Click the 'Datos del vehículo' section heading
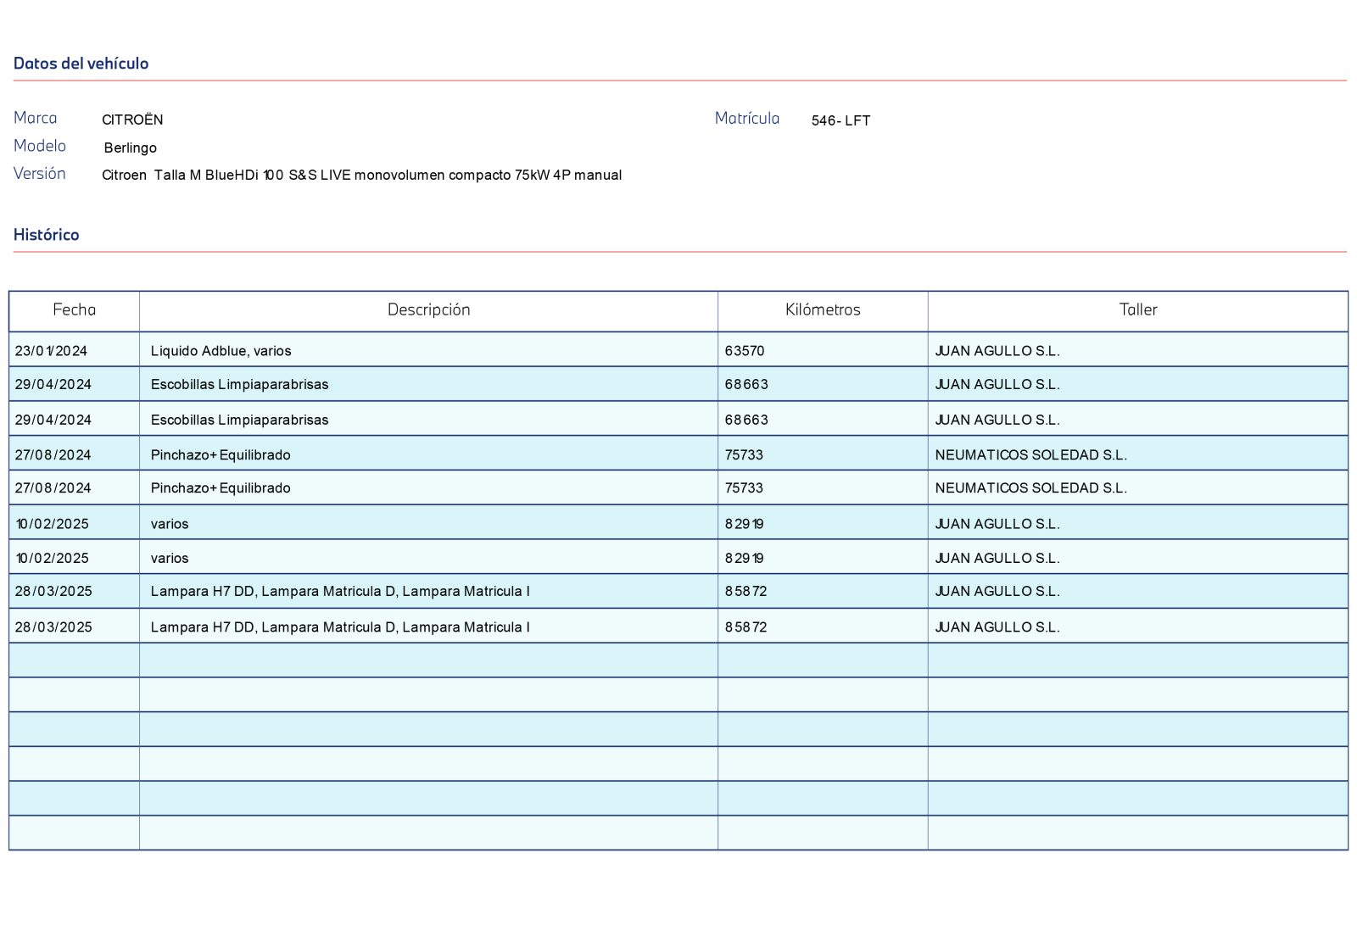Viewport: 1357px width, 947px height. pyautogui.click(x=81, y=64)
